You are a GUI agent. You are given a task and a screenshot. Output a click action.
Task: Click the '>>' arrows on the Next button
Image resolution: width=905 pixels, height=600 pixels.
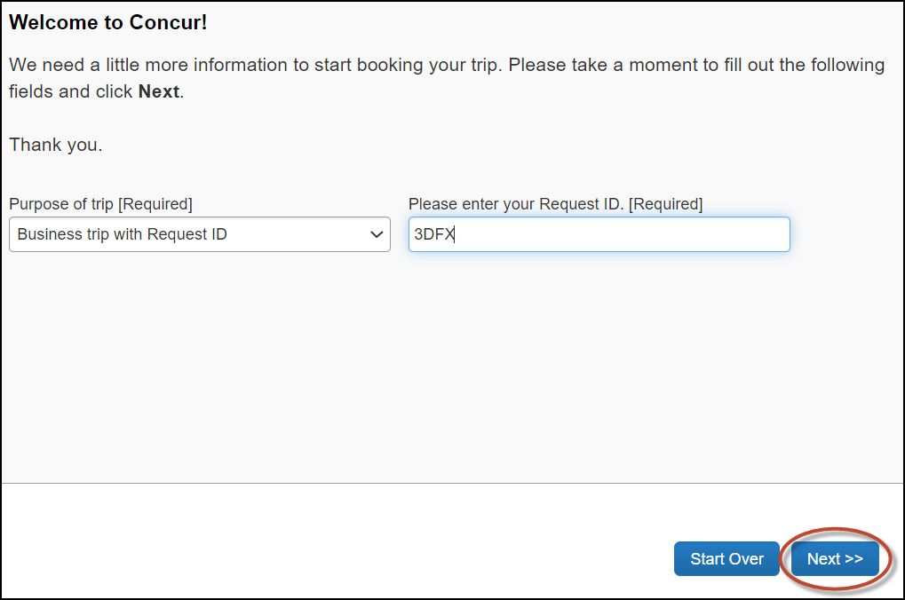pyautogui.click(x=853, y=559)
